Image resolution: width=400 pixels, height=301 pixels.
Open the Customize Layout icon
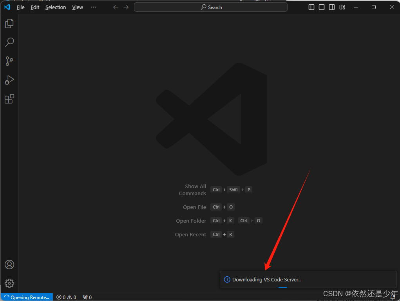(x=342, y=7)
